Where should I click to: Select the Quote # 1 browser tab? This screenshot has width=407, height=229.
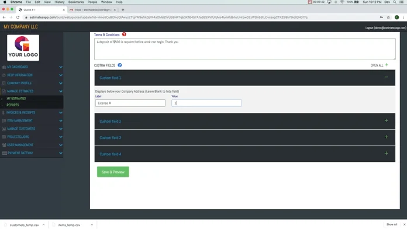[42, 10]
